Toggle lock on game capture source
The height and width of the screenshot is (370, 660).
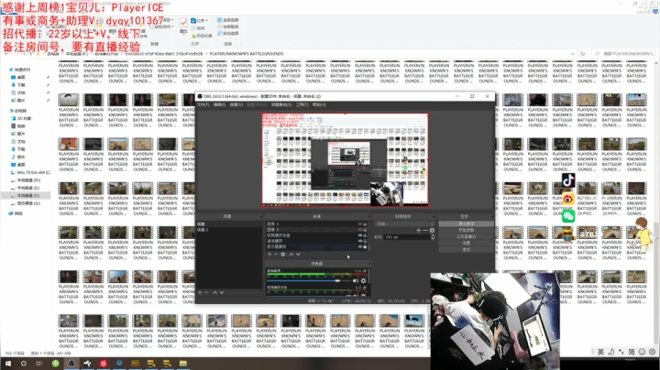click(365, 241)
